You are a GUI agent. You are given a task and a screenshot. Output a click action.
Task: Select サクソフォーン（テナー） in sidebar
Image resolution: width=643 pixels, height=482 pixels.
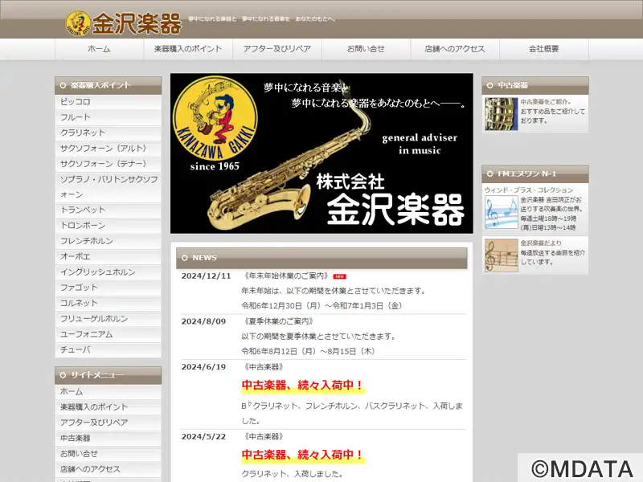pyautogui.click(x=109, y=164)
